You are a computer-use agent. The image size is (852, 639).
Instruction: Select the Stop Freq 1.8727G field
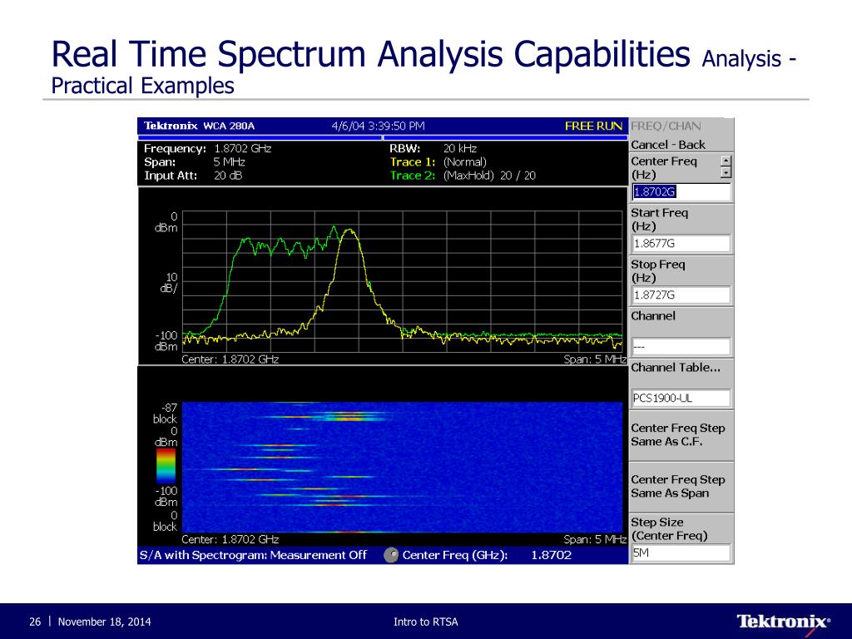click(681, 295)
